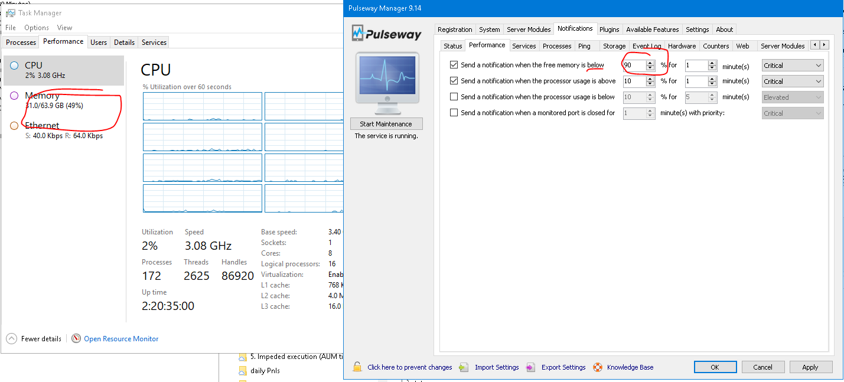Viewport: 844px width, 382px height.
Task: Click the Ethernet circle icon in sidebar
Action: [14, 126]
